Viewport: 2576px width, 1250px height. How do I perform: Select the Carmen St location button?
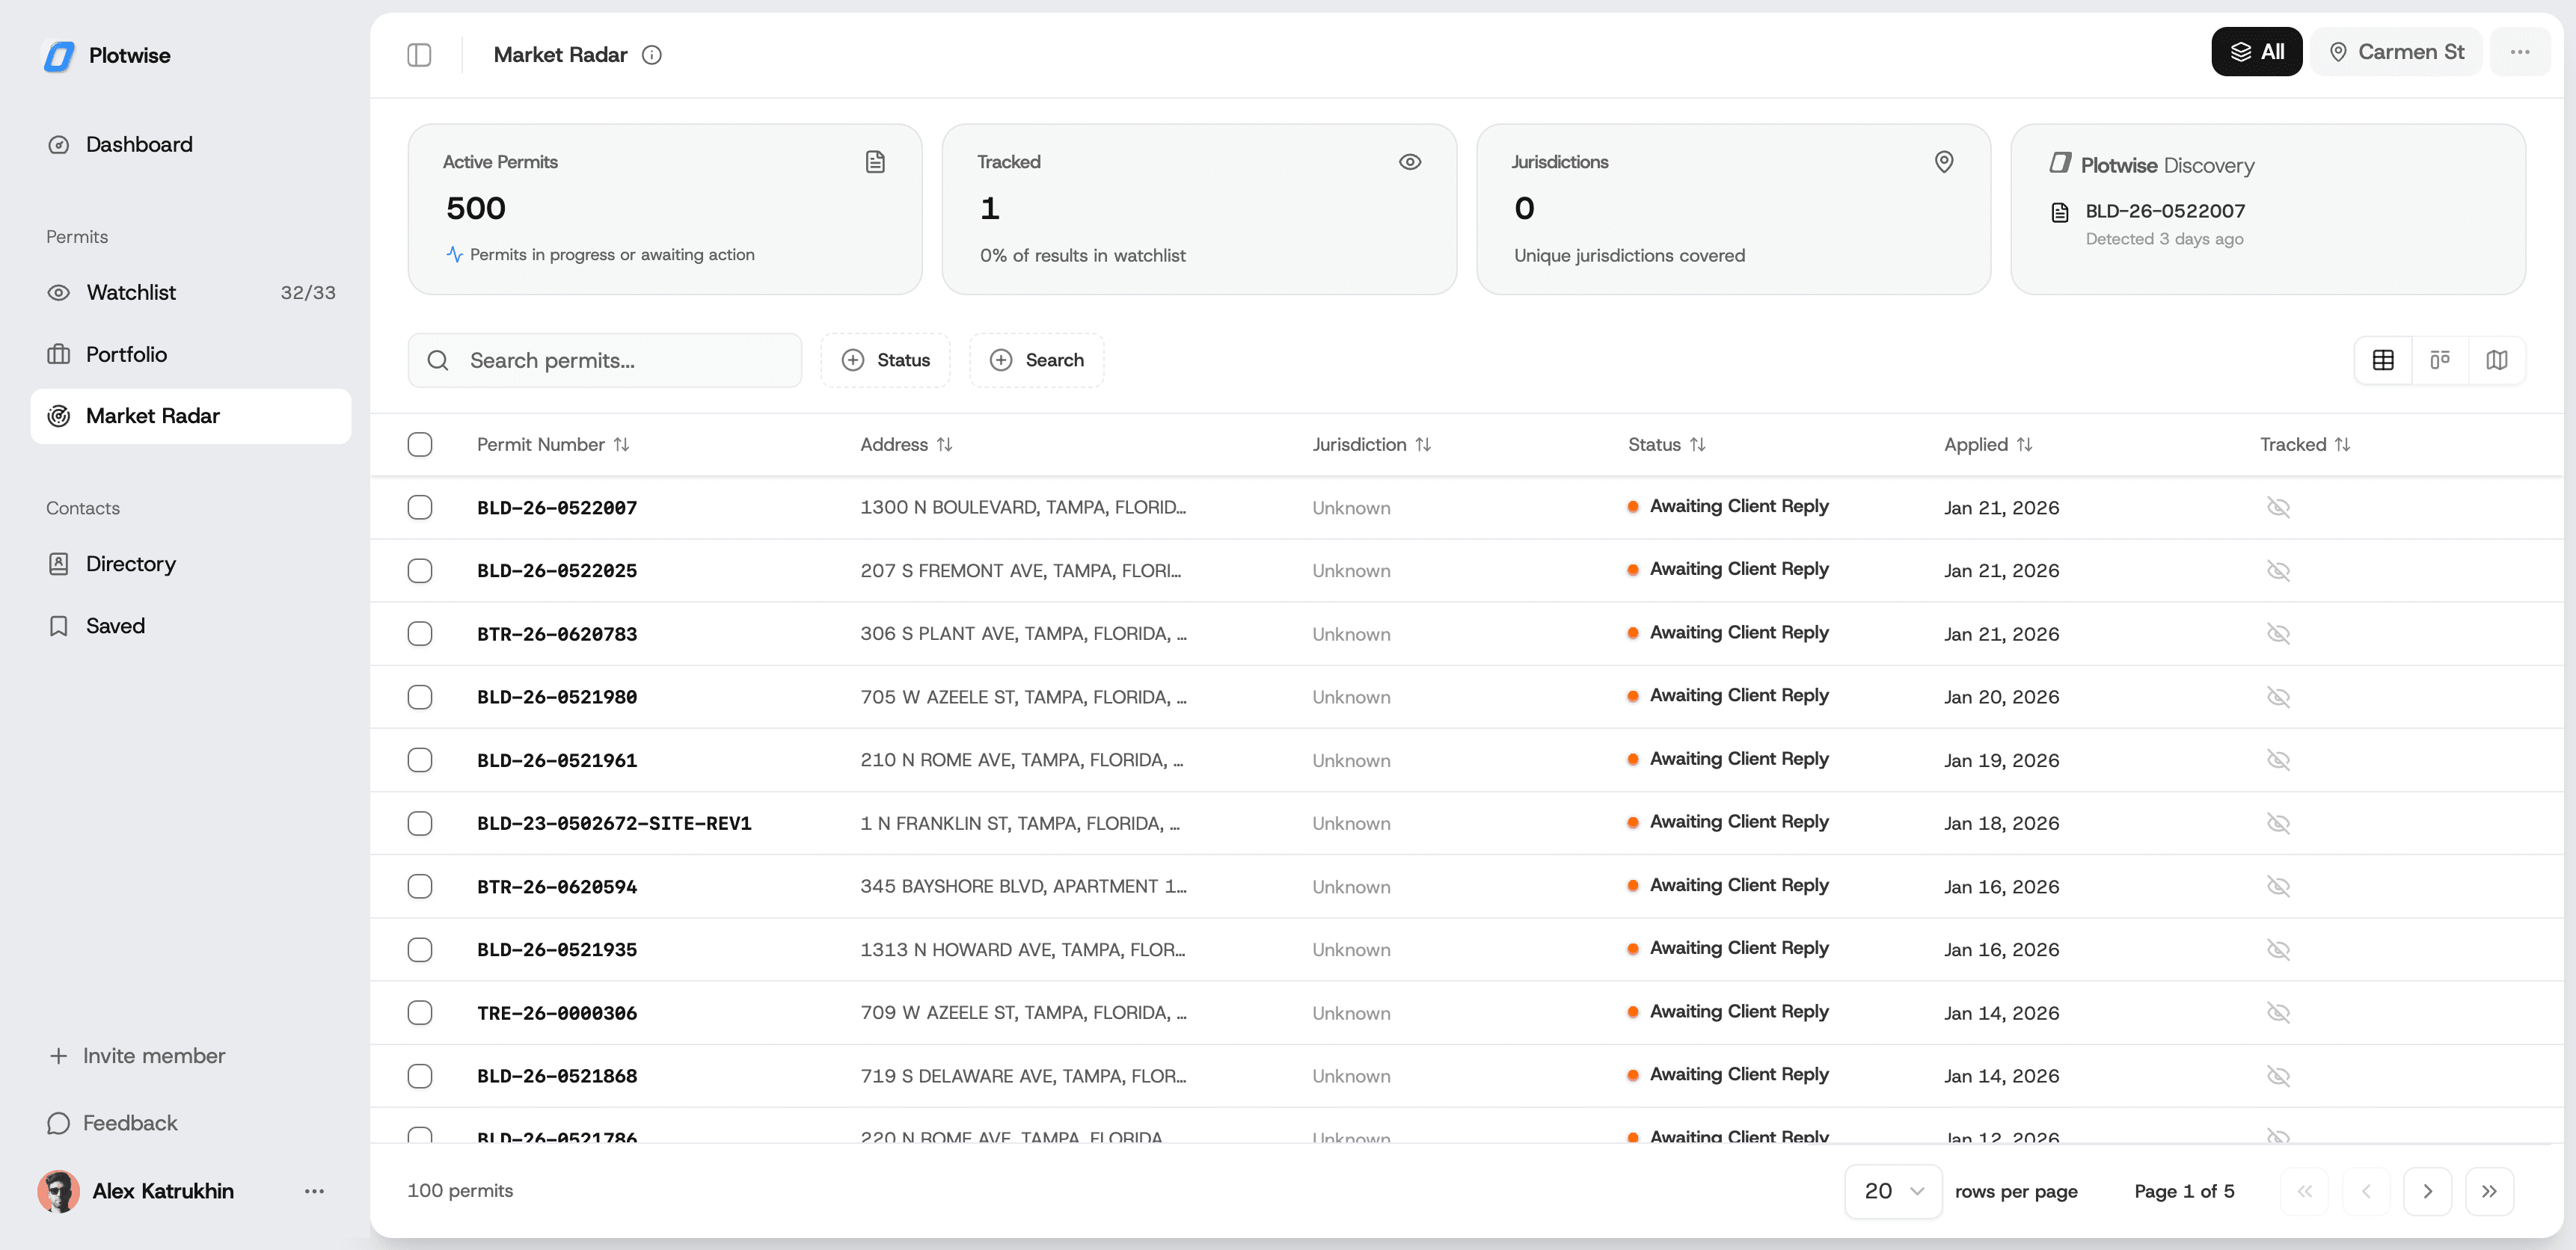click(x=2396, y=52)
